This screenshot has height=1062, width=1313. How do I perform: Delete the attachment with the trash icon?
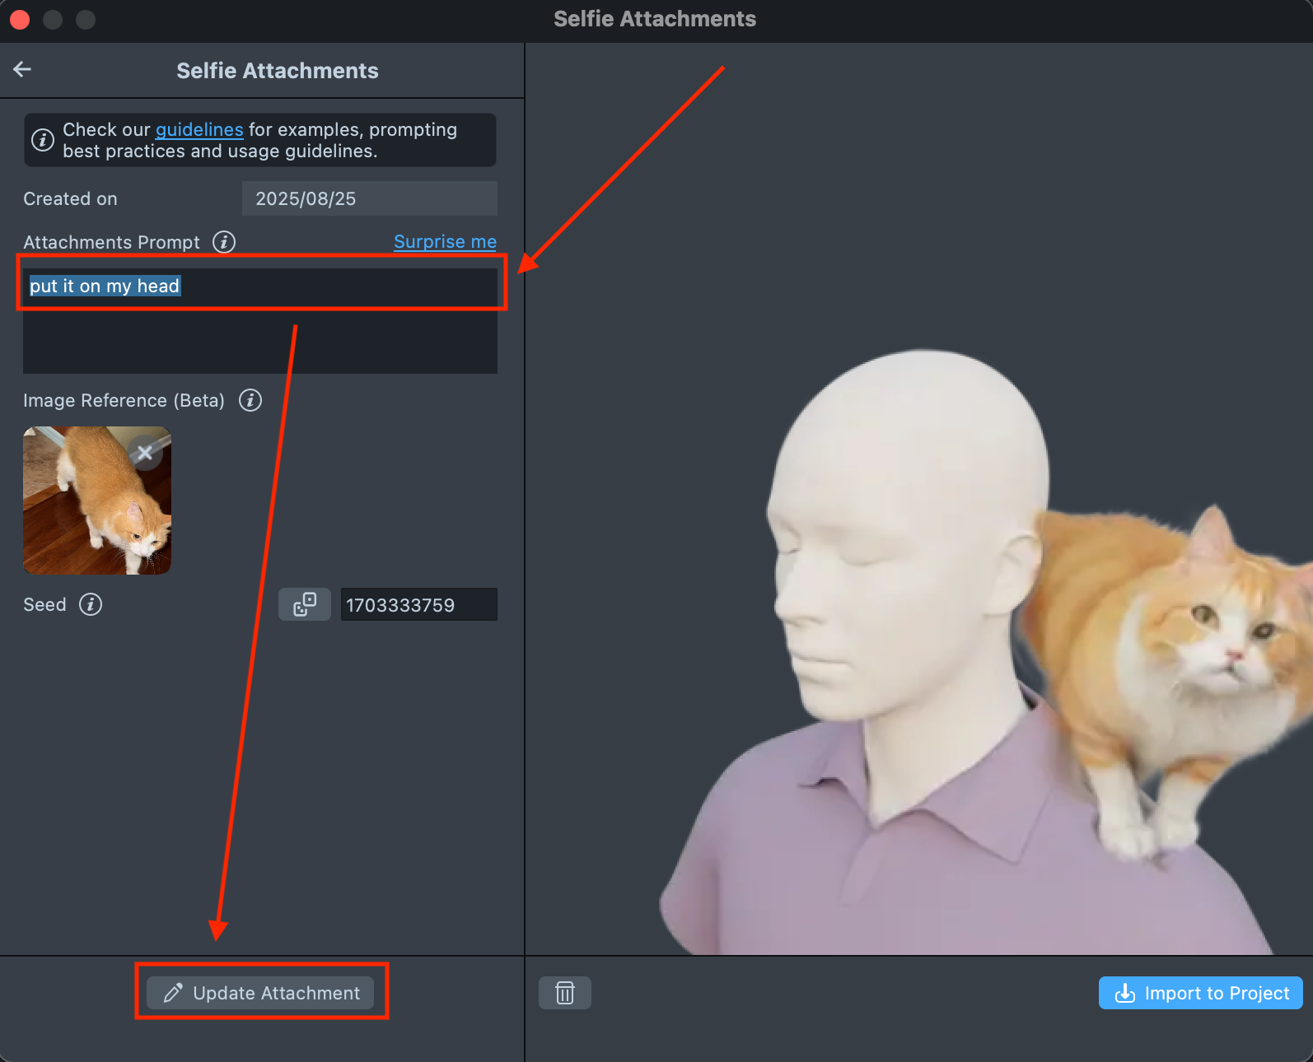point(565,993)
